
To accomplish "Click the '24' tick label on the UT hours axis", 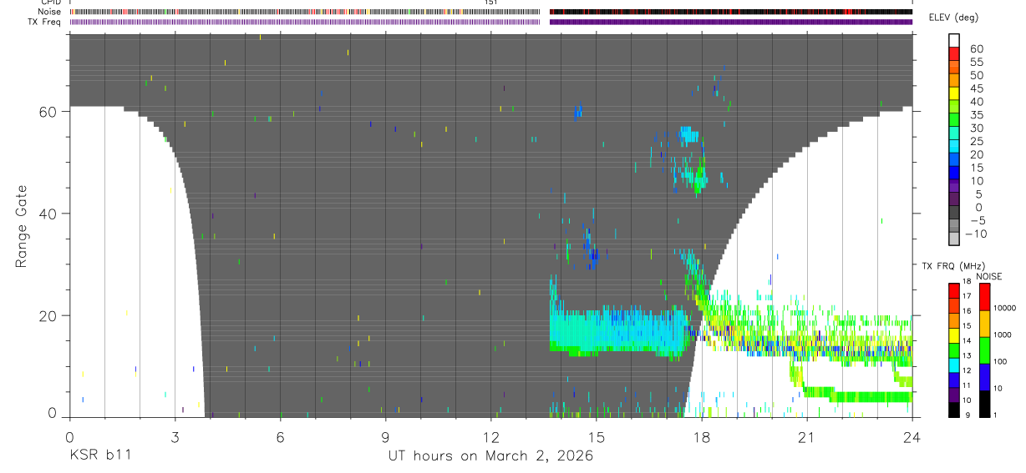I will [912, 436].
